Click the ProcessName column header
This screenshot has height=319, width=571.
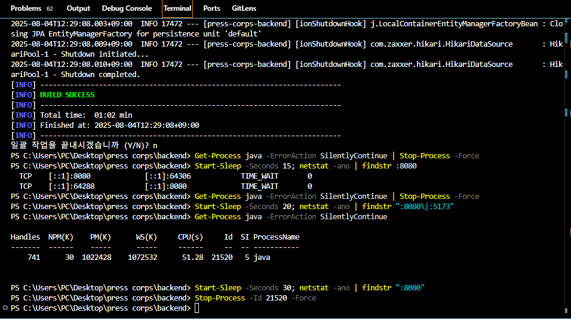(x=277, y=237)
